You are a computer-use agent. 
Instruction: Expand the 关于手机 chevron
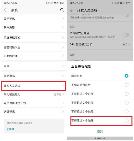click(63, 19)
